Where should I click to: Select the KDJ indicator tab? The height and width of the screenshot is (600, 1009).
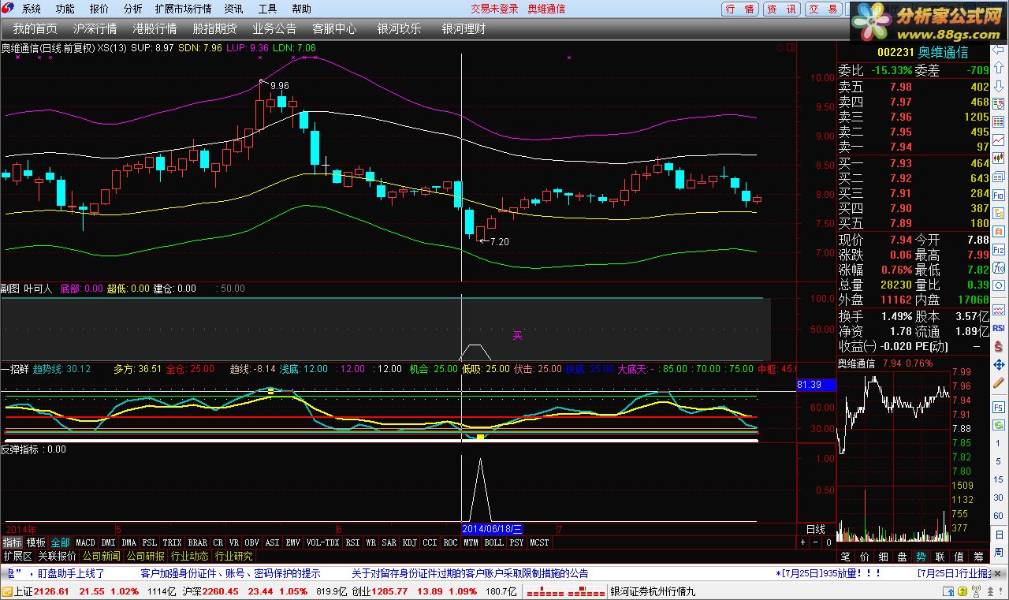[409, 542]
